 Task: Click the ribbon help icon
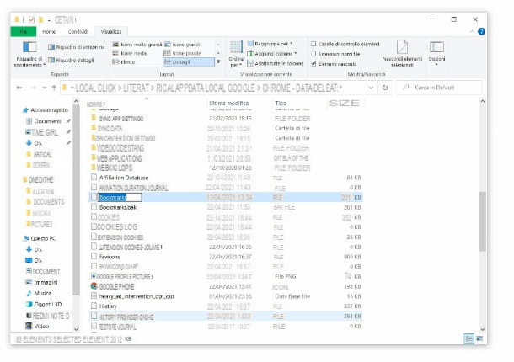click(481, 31)
